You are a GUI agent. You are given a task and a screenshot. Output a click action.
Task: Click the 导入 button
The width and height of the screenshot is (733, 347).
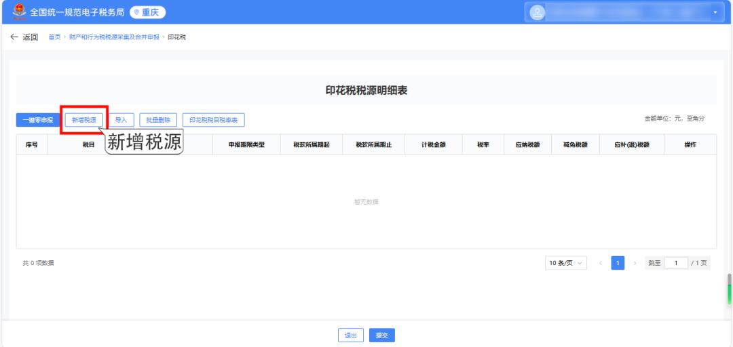coord(121,120)
